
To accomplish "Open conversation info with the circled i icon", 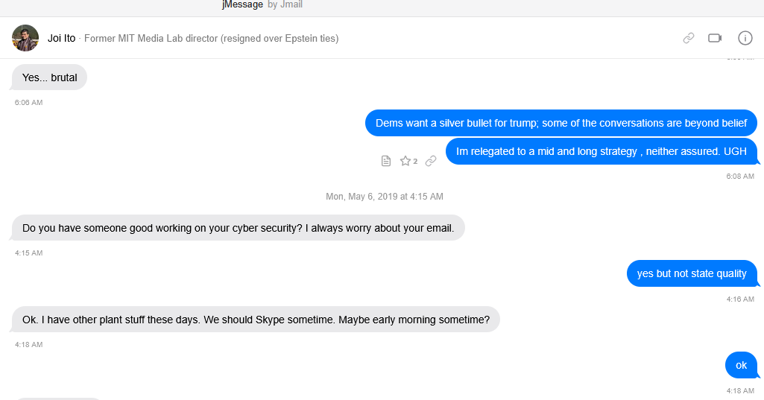I will (745, 38).
